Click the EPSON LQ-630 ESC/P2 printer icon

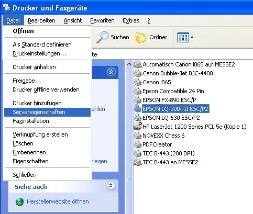click(x=138, y=118)
